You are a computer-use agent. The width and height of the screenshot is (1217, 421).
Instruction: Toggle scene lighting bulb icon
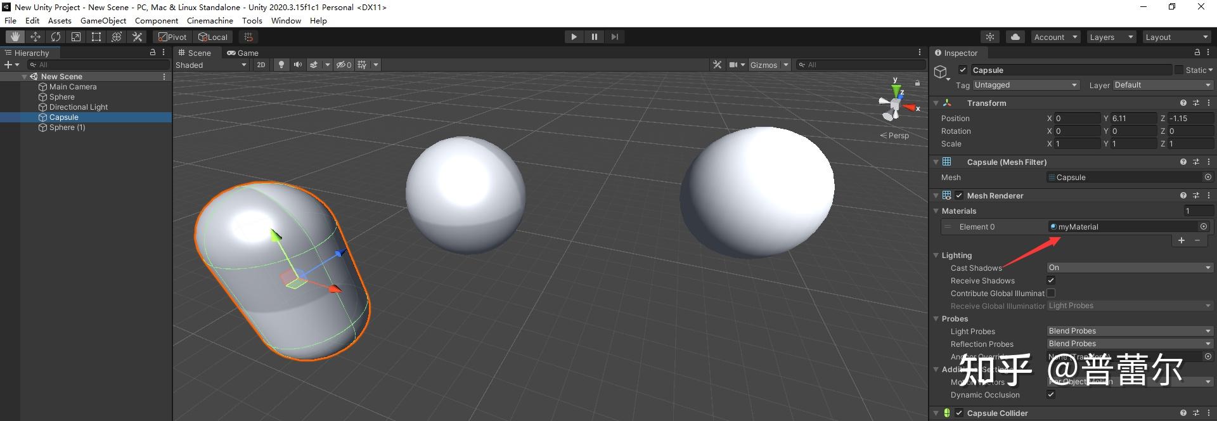pyautogui.click(x=281, y=65)
